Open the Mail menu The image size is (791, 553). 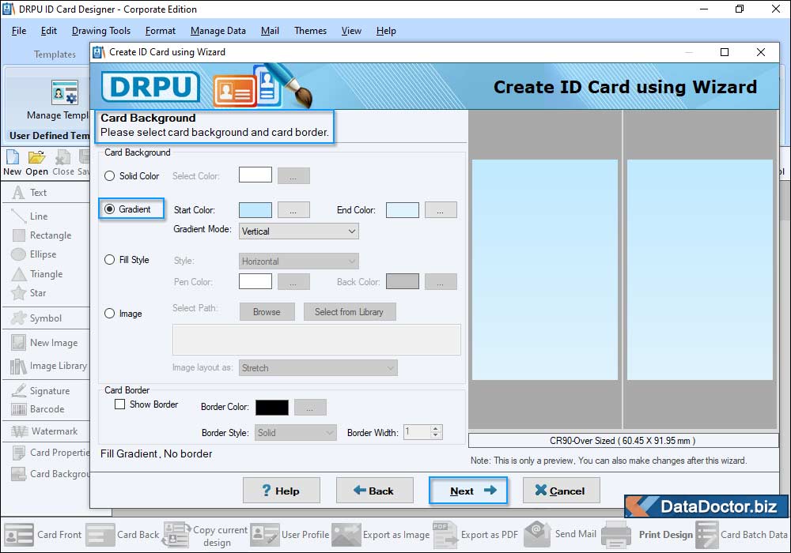pos(270,31)
